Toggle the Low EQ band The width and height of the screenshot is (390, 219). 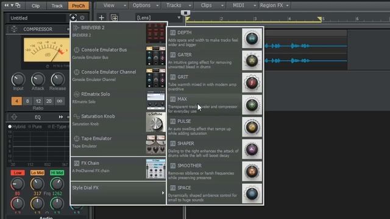click(18, 173)
